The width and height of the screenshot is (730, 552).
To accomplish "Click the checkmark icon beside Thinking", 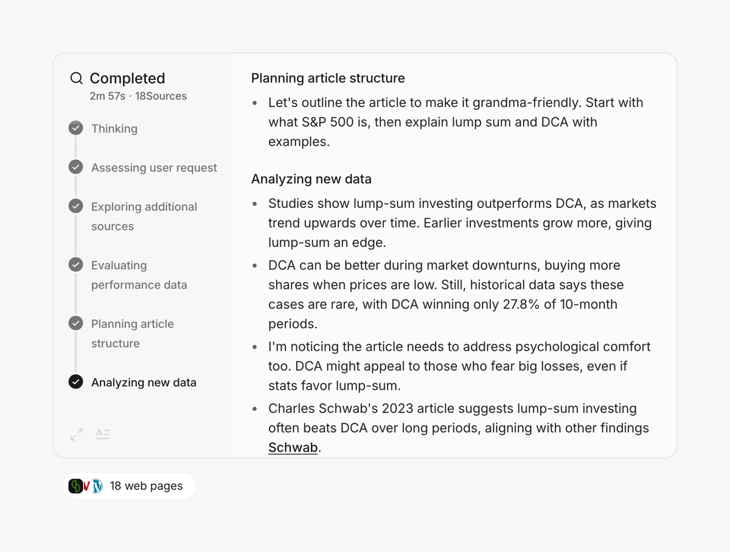I will [75, 128].
